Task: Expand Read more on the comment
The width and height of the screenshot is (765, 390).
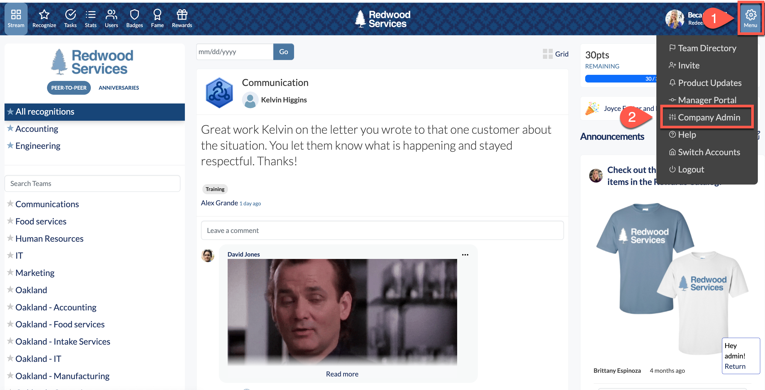Action: click(x=342, y=374)
